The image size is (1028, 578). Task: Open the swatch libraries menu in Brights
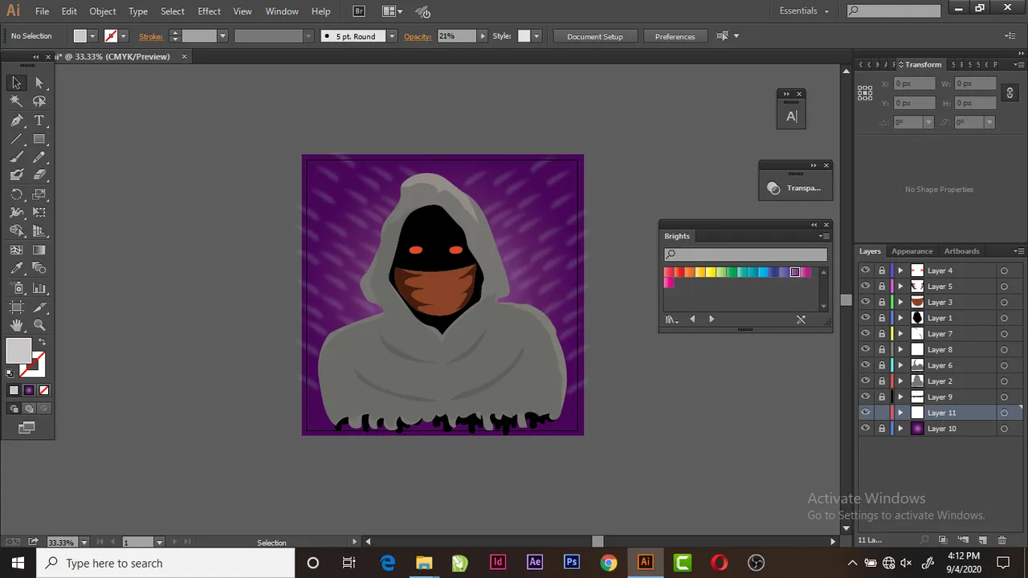click(x=671, y=320)
